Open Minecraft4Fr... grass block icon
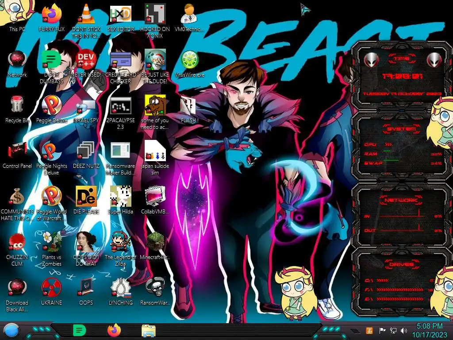The image size is (453, 340). click(155, 246)
